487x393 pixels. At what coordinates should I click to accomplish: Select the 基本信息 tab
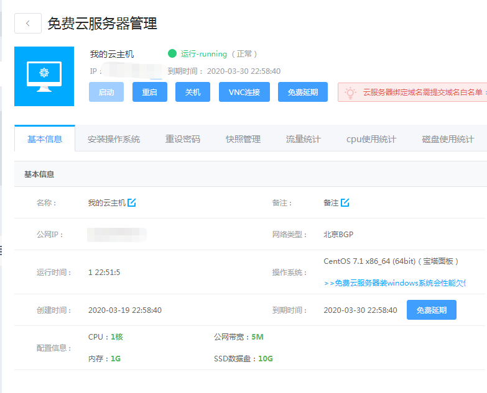[45, 139]
